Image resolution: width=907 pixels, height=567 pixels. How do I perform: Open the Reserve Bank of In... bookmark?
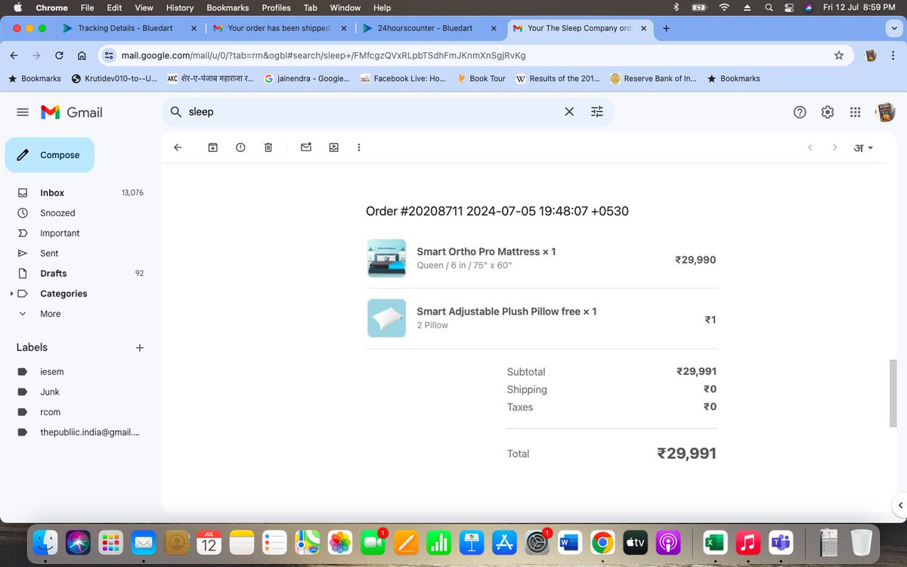tap(653, 79)
